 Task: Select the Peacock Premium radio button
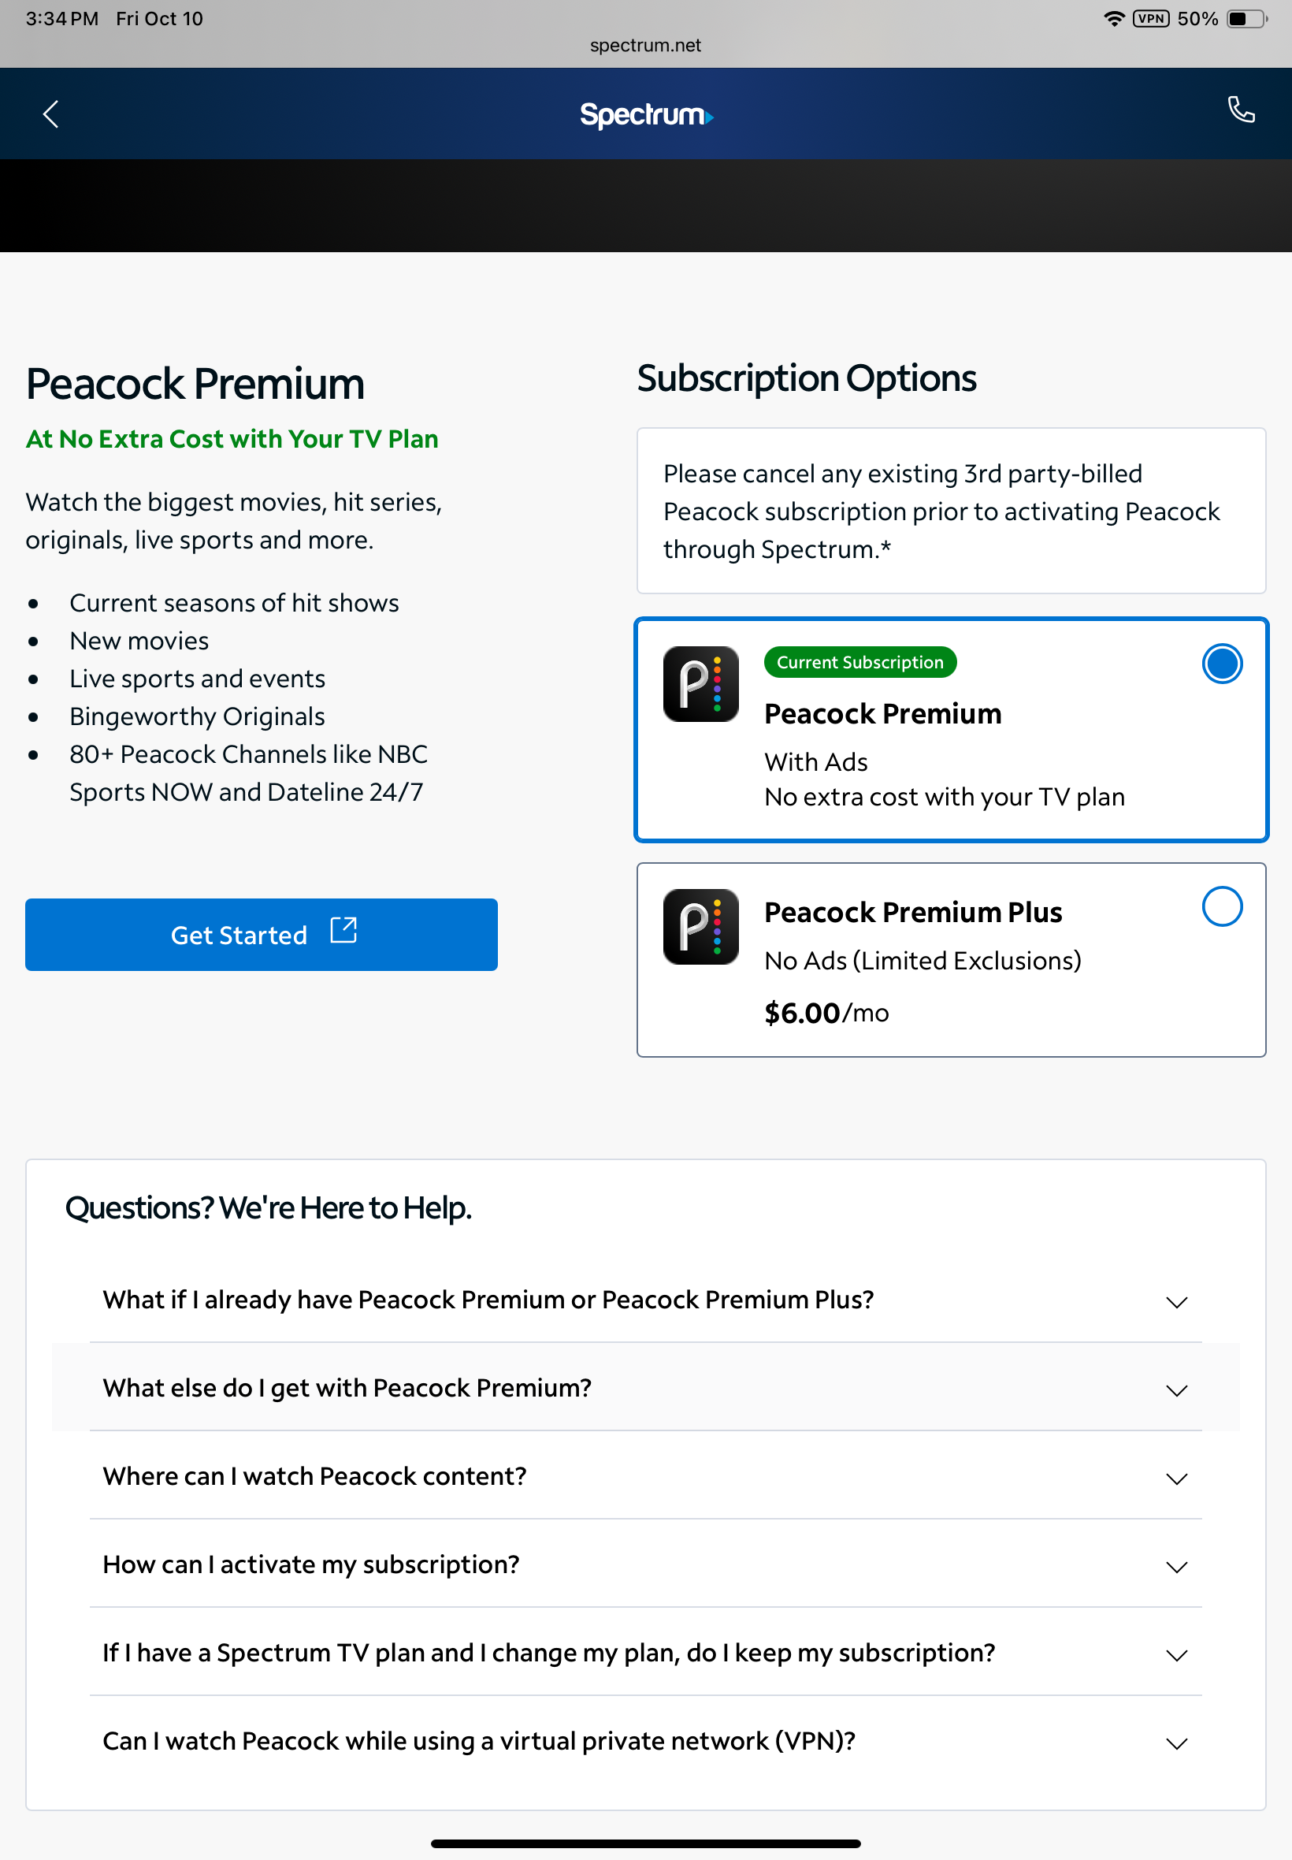point(1221,663)
